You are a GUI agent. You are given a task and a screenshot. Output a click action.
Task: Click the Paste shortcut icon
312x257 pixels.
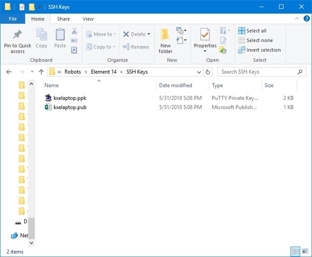tap(74, 50)
